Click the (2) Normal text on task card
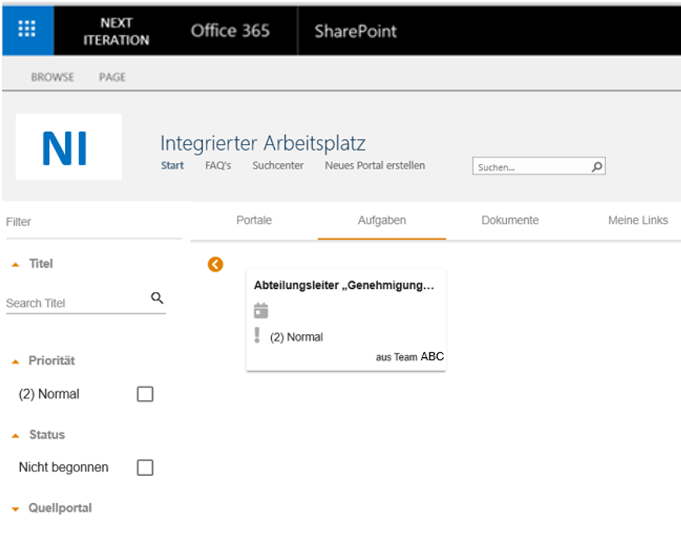The width and height of the screenshot is (681, 542). point(296,337)
